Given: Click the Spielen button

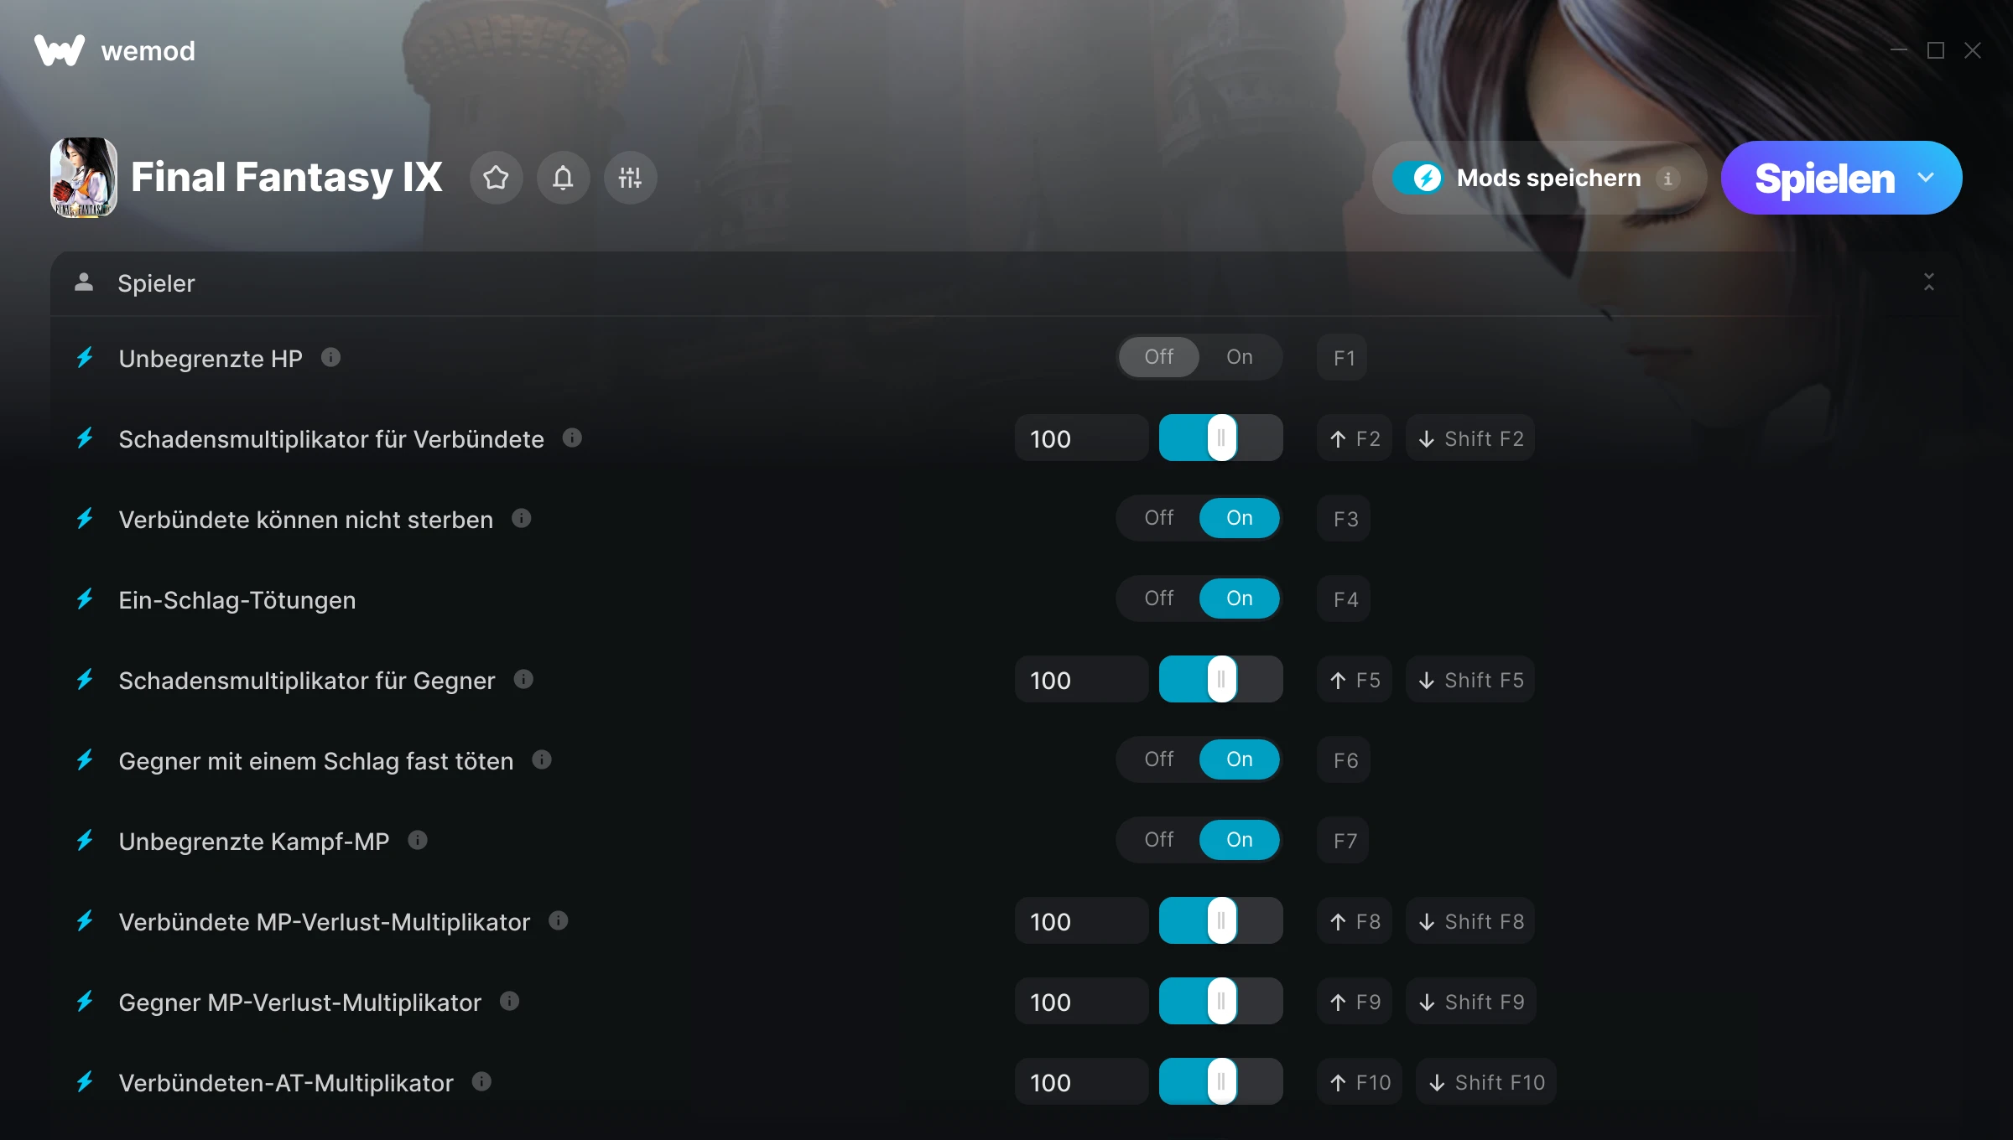Looking at the screenshot, I should pos(1824,178).
